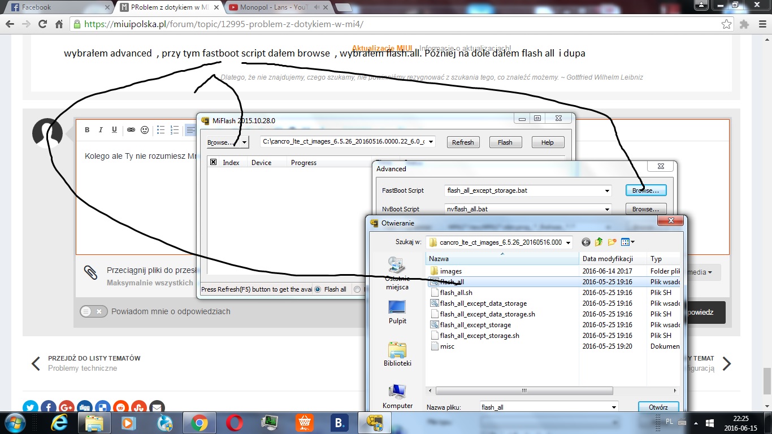The width and height of the screenshot is (772, 434).
Task: Open the 'Szukaj w' folder dropdown
Action: pos(567,242)
